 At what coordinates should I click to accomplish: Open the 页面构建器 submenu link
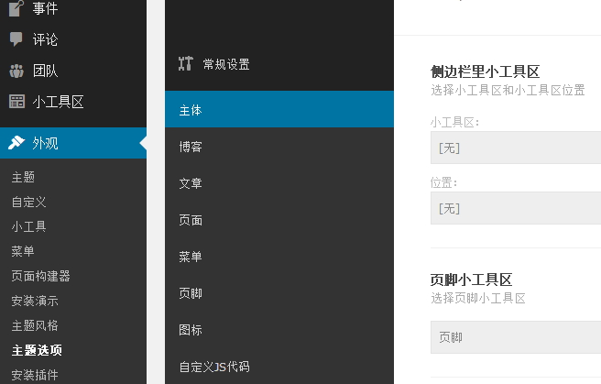tap(41, 276)
